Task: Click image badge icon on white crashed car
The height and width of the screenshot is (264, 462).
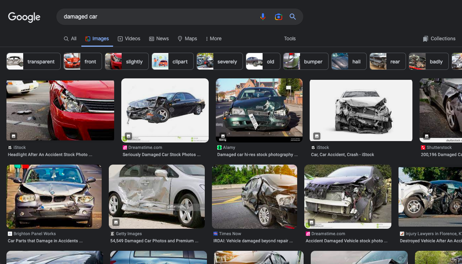Action: [x=317, y=136]
